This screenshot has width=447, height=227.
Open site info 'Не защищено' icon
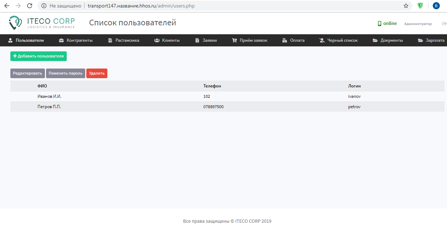coord(44,6)
